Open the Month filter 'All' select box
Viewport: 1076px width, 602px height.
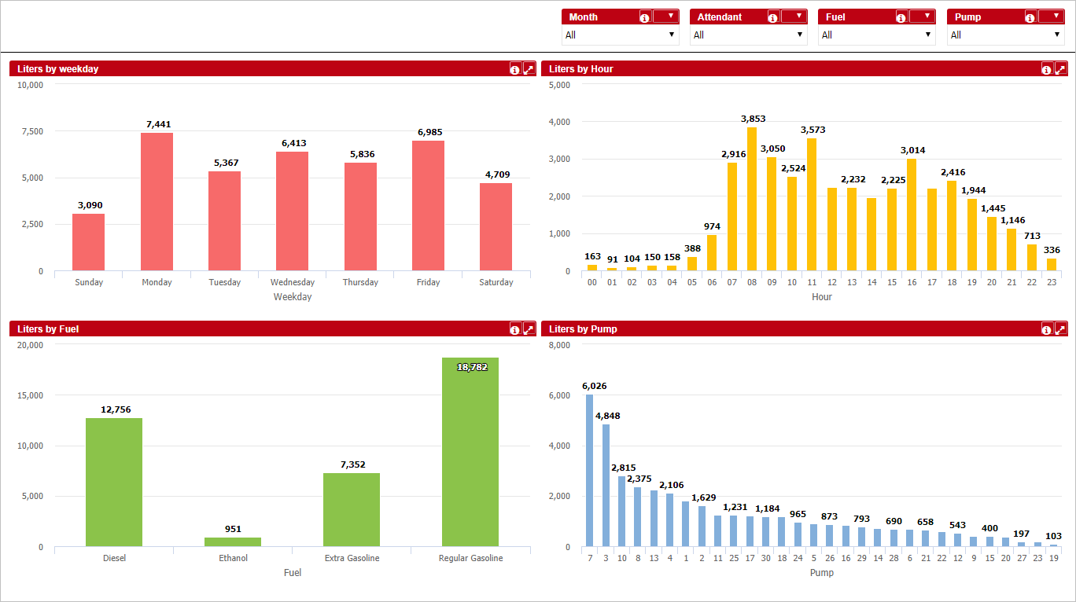tap(620, 35)
